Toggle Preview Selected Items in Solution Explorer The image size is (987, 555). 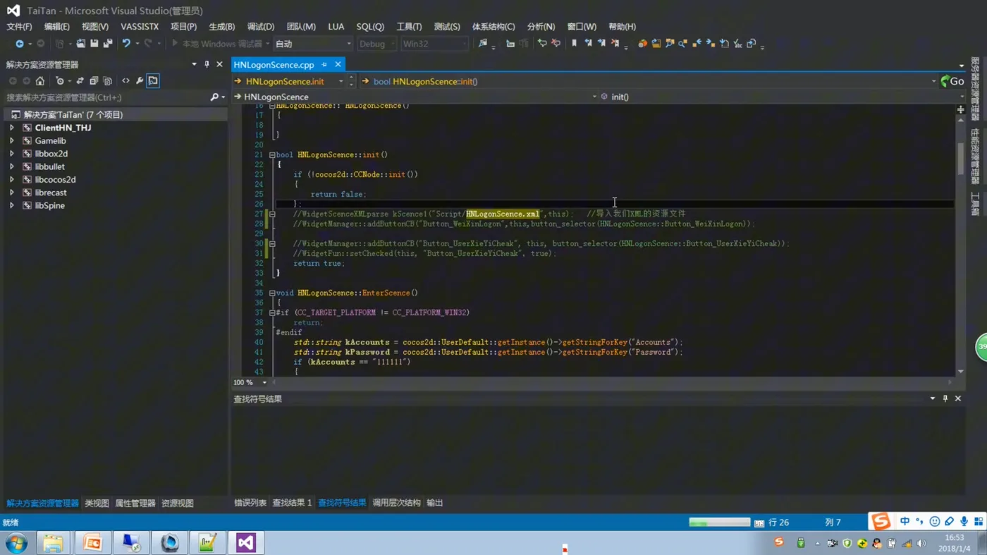click(153, 81)
